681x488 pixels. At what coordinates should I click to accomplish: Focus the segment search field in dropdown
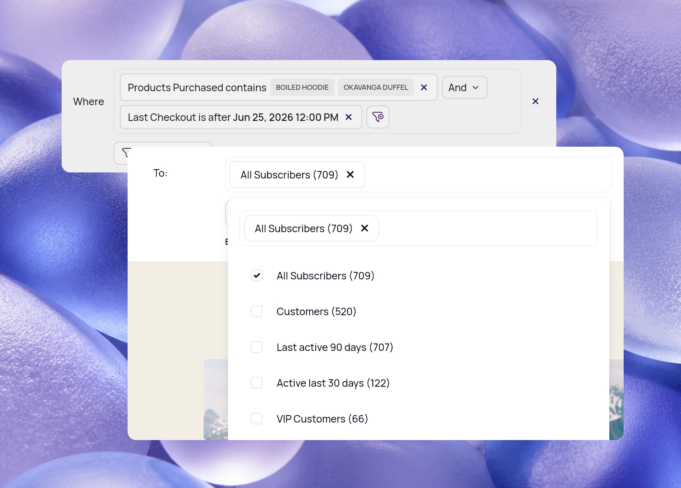487,228
